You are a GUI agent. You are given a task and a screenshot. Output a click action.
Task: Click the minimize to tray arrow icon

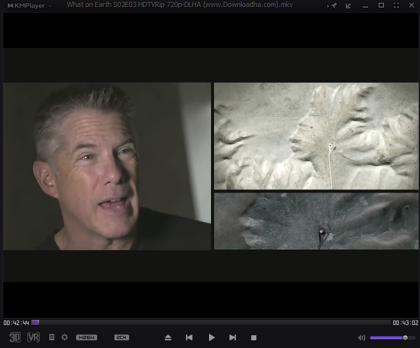tap(348, 5)
